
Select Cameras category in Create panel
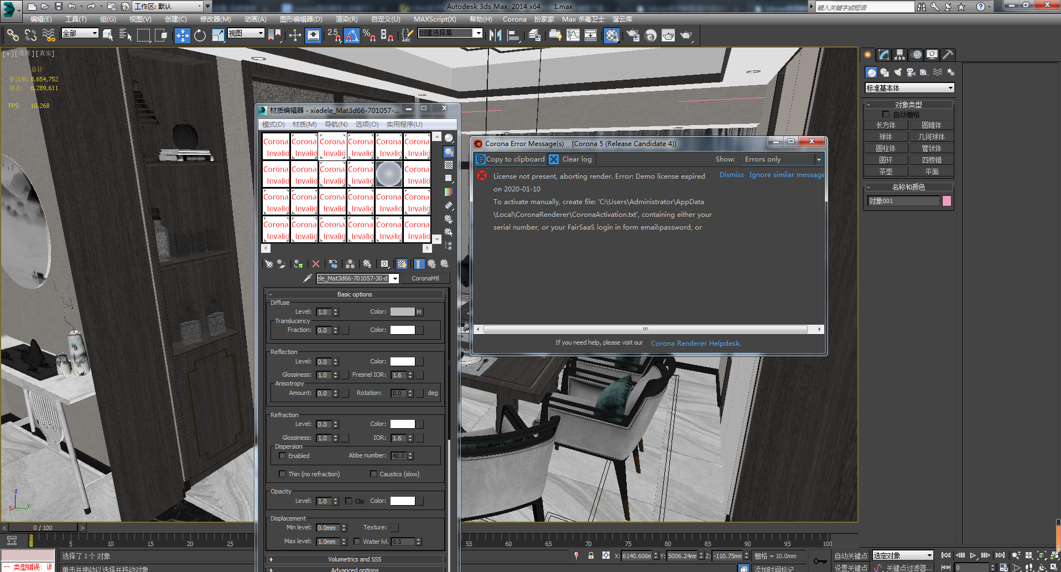911,72
